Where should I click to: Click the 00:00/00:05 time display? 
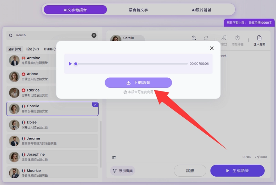[199, 64]
